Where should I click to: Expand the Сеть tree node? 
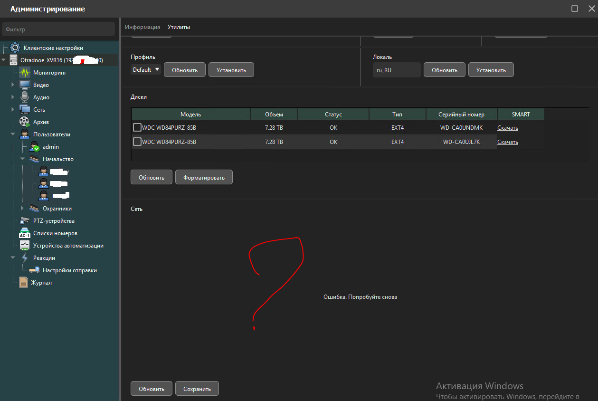[13, 110]
